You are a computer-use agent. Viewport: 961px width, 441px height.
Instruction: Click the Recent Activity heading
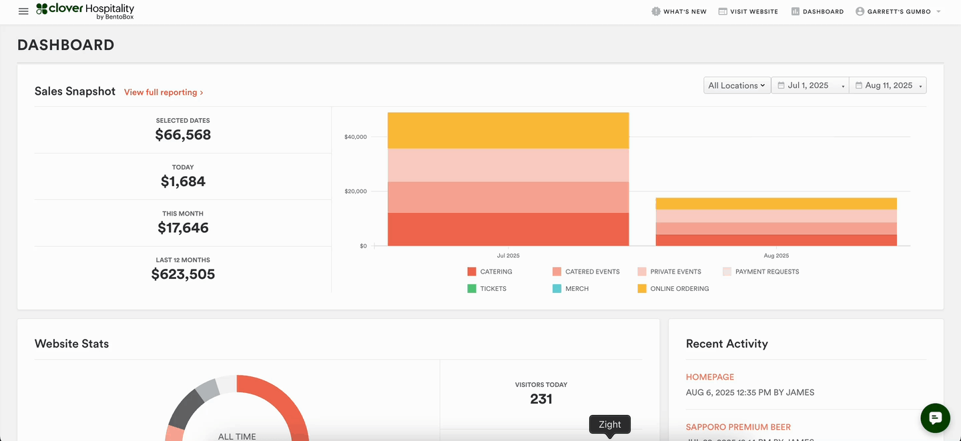tap(727, 344)
